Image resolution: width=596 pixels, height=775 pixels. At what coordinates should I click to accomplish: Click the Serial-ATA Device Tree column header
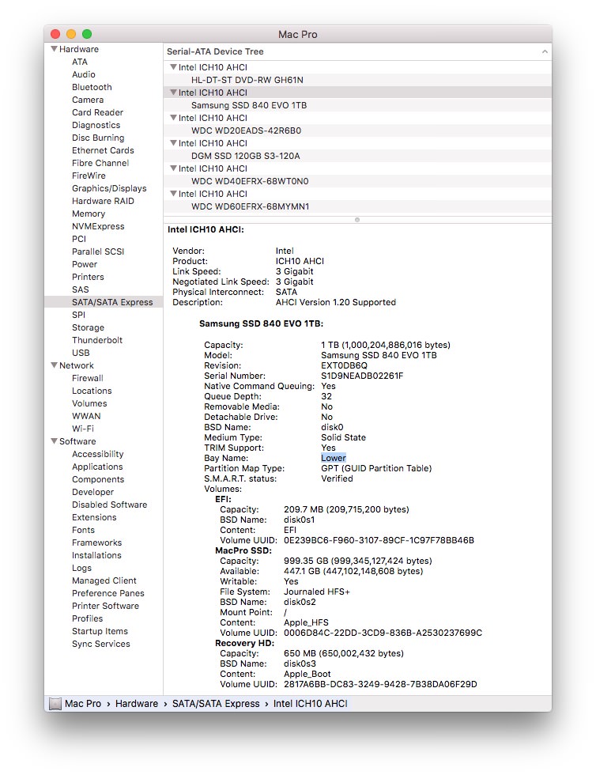click(357, 51)
